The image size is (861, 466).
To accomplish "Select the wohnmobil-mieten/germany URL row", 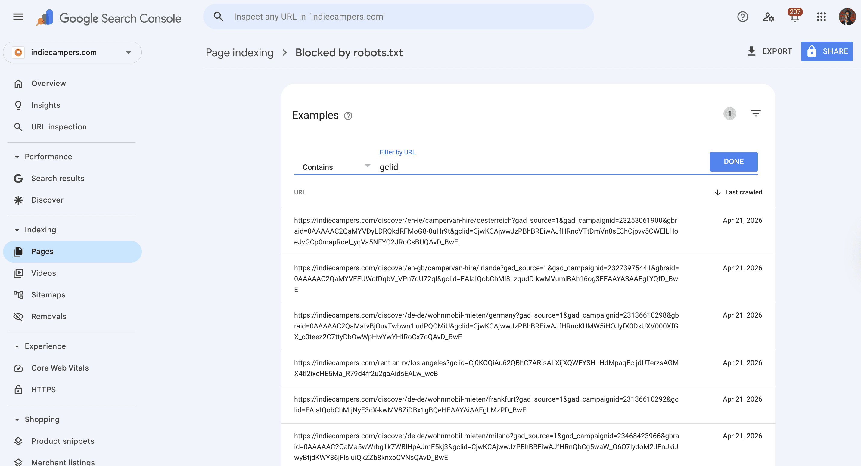I will pos(528,326).
